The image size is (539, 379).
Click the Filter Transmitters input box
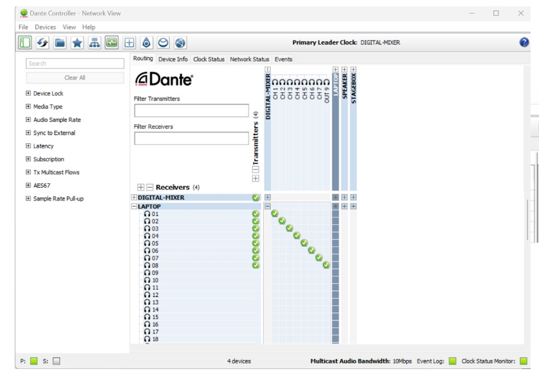click(192, 111)
